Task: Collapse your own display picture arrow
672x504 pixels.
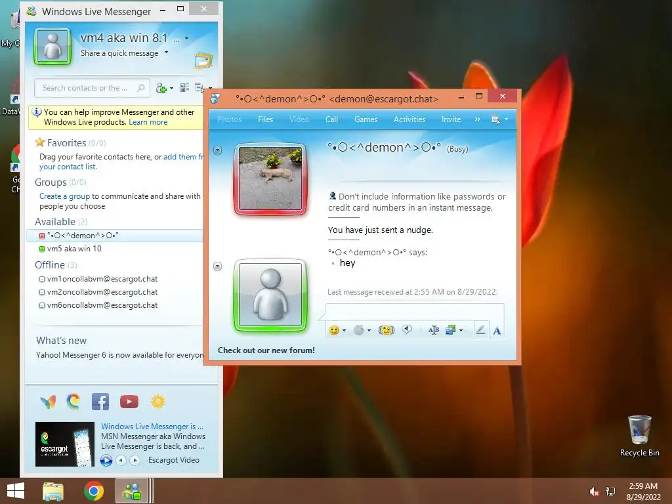Action: tap(218, 266)
